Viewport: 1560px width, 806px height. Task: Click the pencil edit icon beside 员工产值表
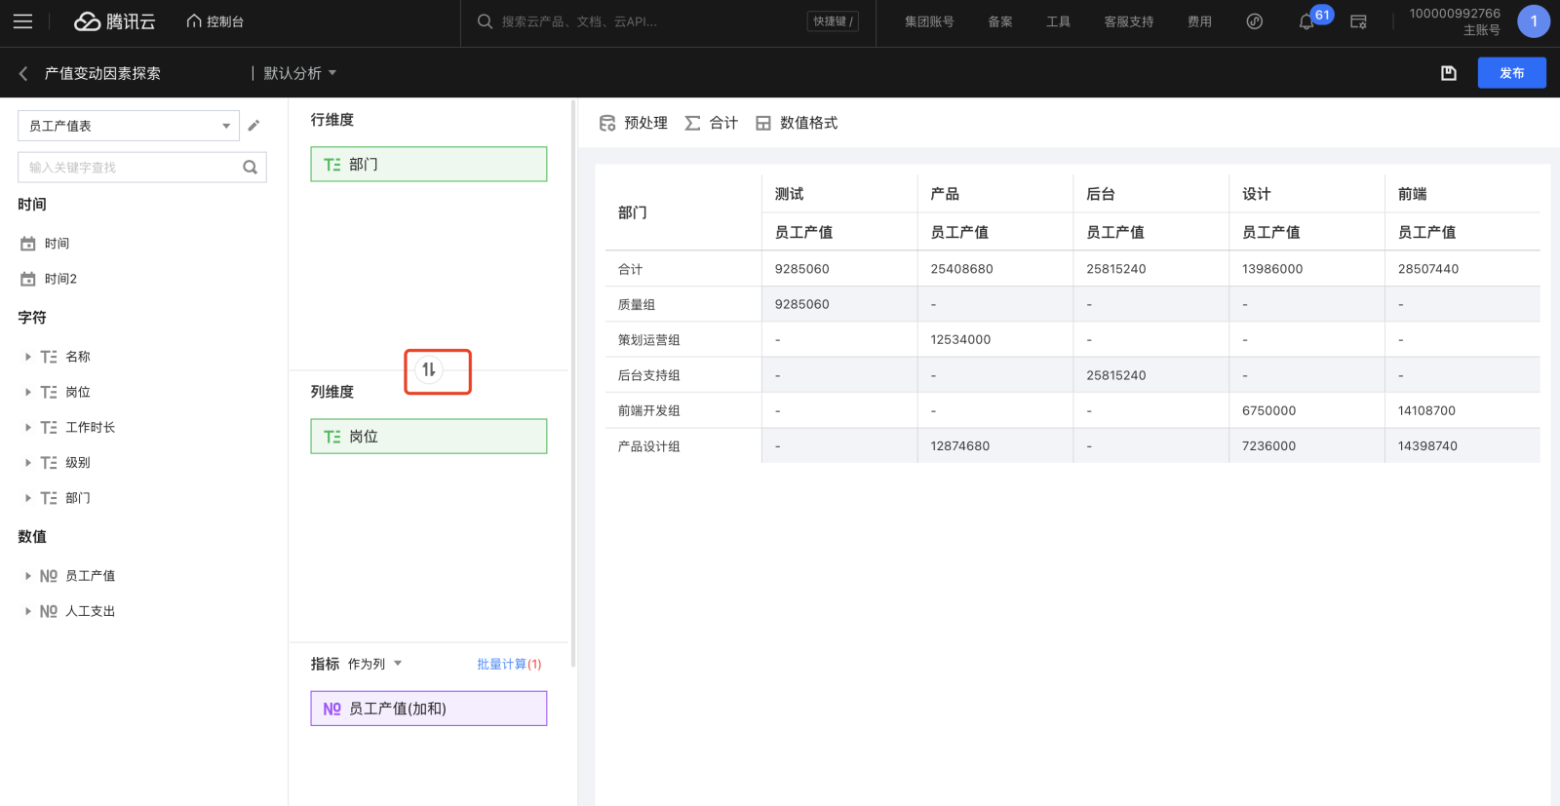click(253, 126)
